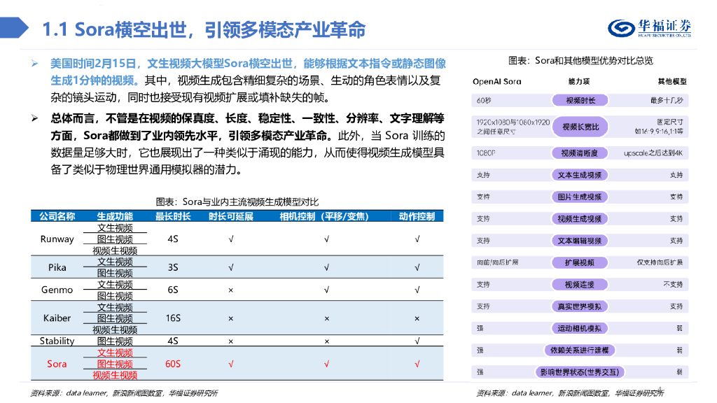Click the '真实世界模拟' purple pill label

(x=580, y=306)
